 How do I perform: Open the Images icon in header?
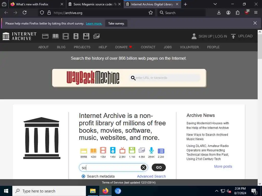[x=96, y=36]
